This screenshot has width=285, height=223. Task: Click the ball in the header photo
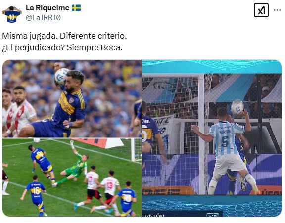(x=62, y=76)
